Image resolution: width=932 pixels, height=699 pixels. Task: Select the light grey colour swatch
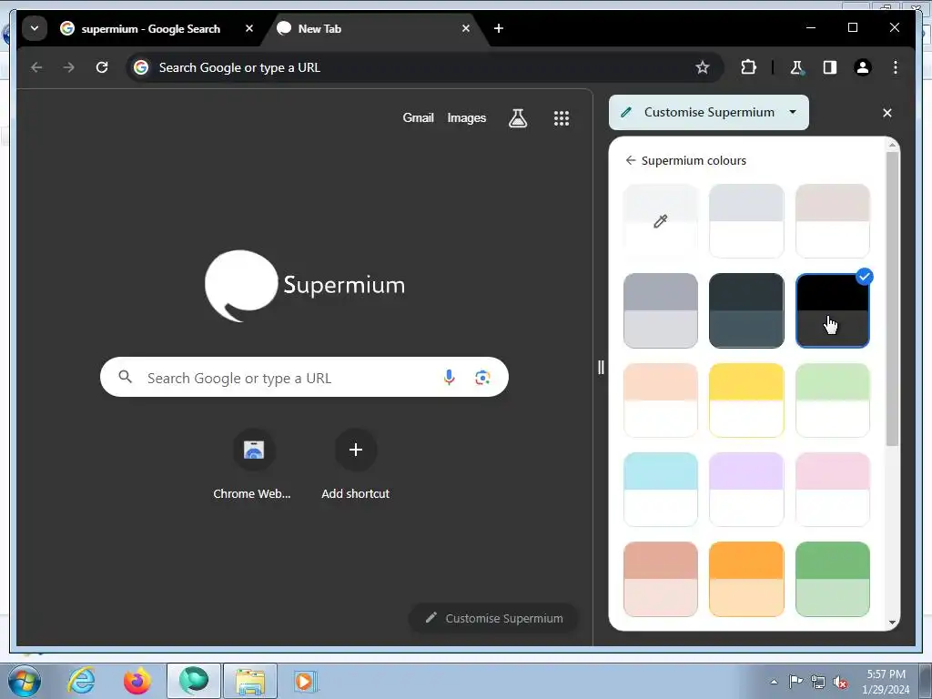(x=746, y=221)
